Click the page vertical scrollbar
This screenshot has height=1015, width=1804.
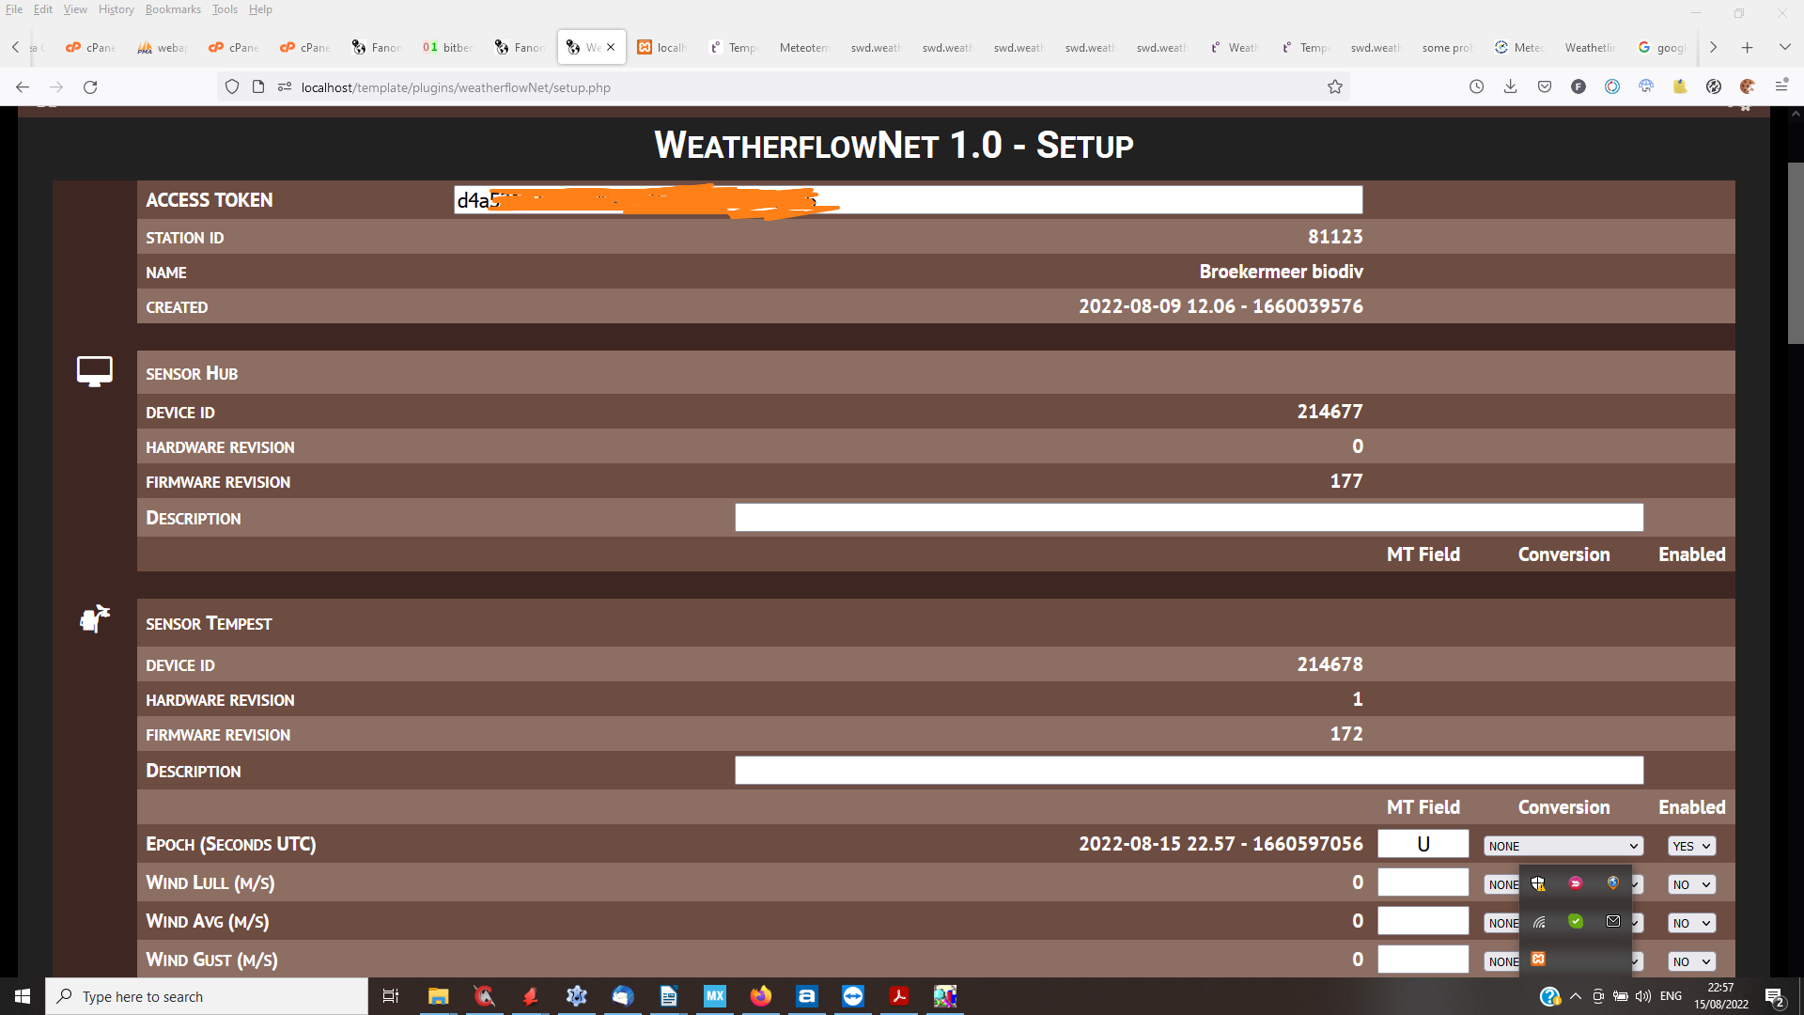(1795, 254)
